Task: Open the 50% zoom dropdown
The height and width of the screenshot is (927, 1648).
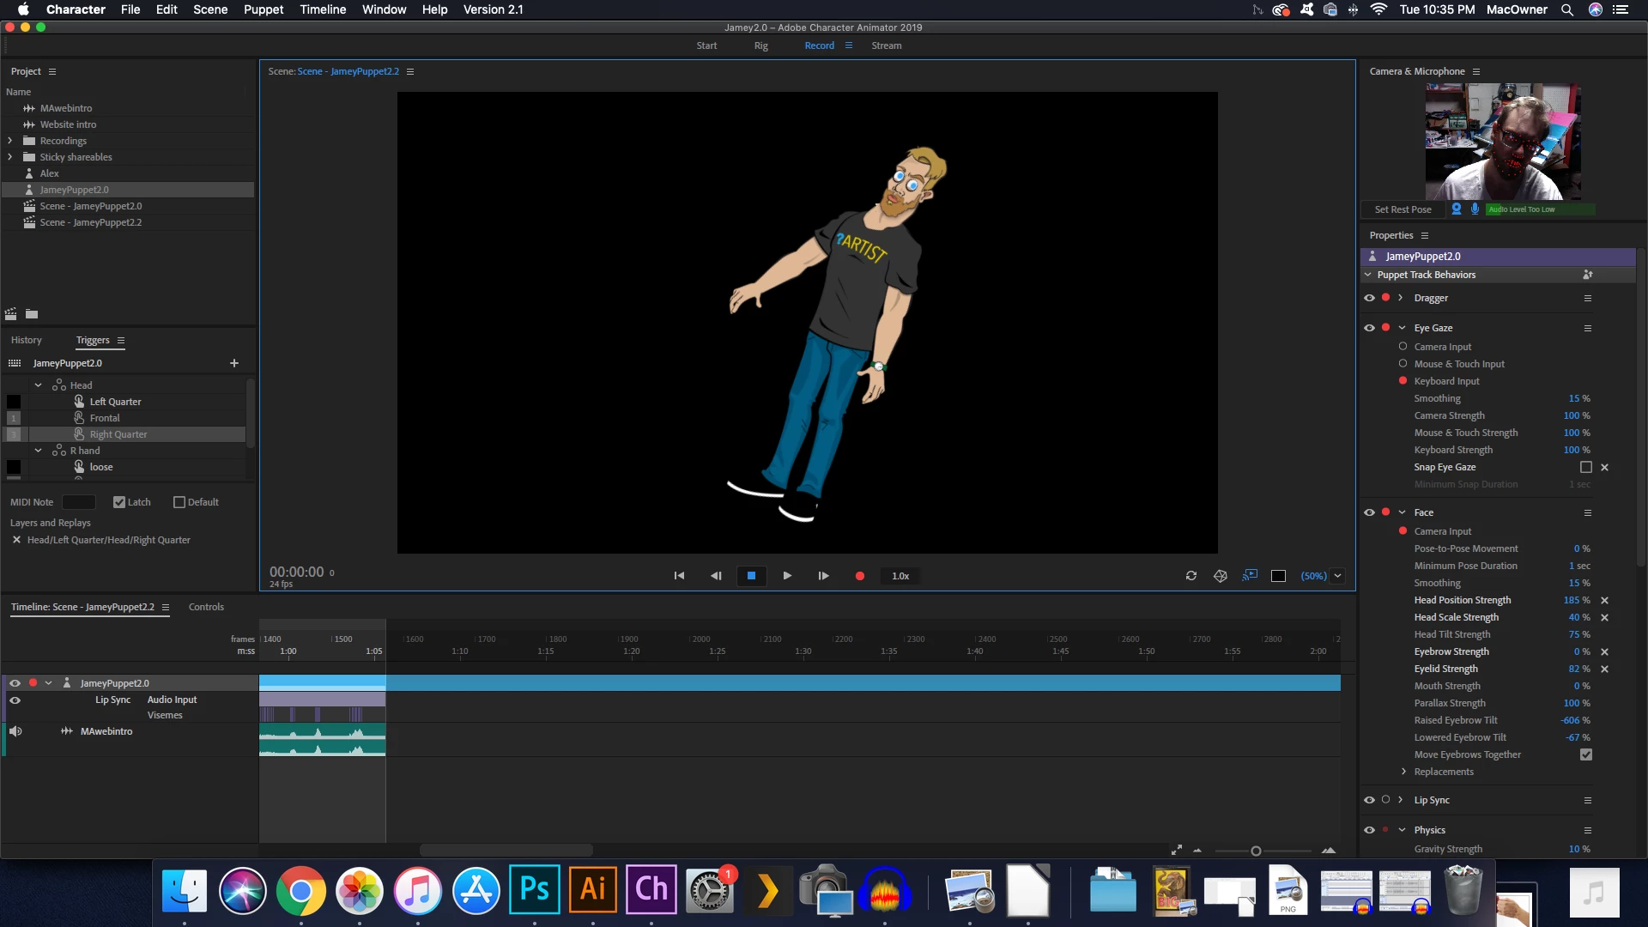Action: pos(1337,576)
